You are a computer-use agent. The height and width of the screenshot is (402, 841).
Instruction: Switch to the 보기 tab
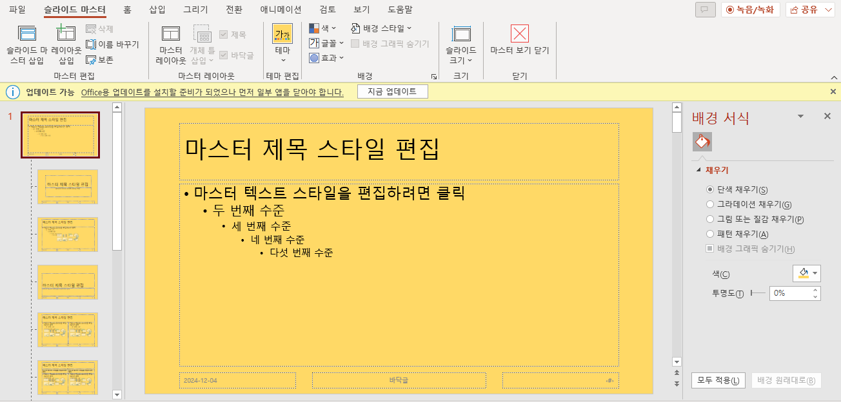[362, 10]
